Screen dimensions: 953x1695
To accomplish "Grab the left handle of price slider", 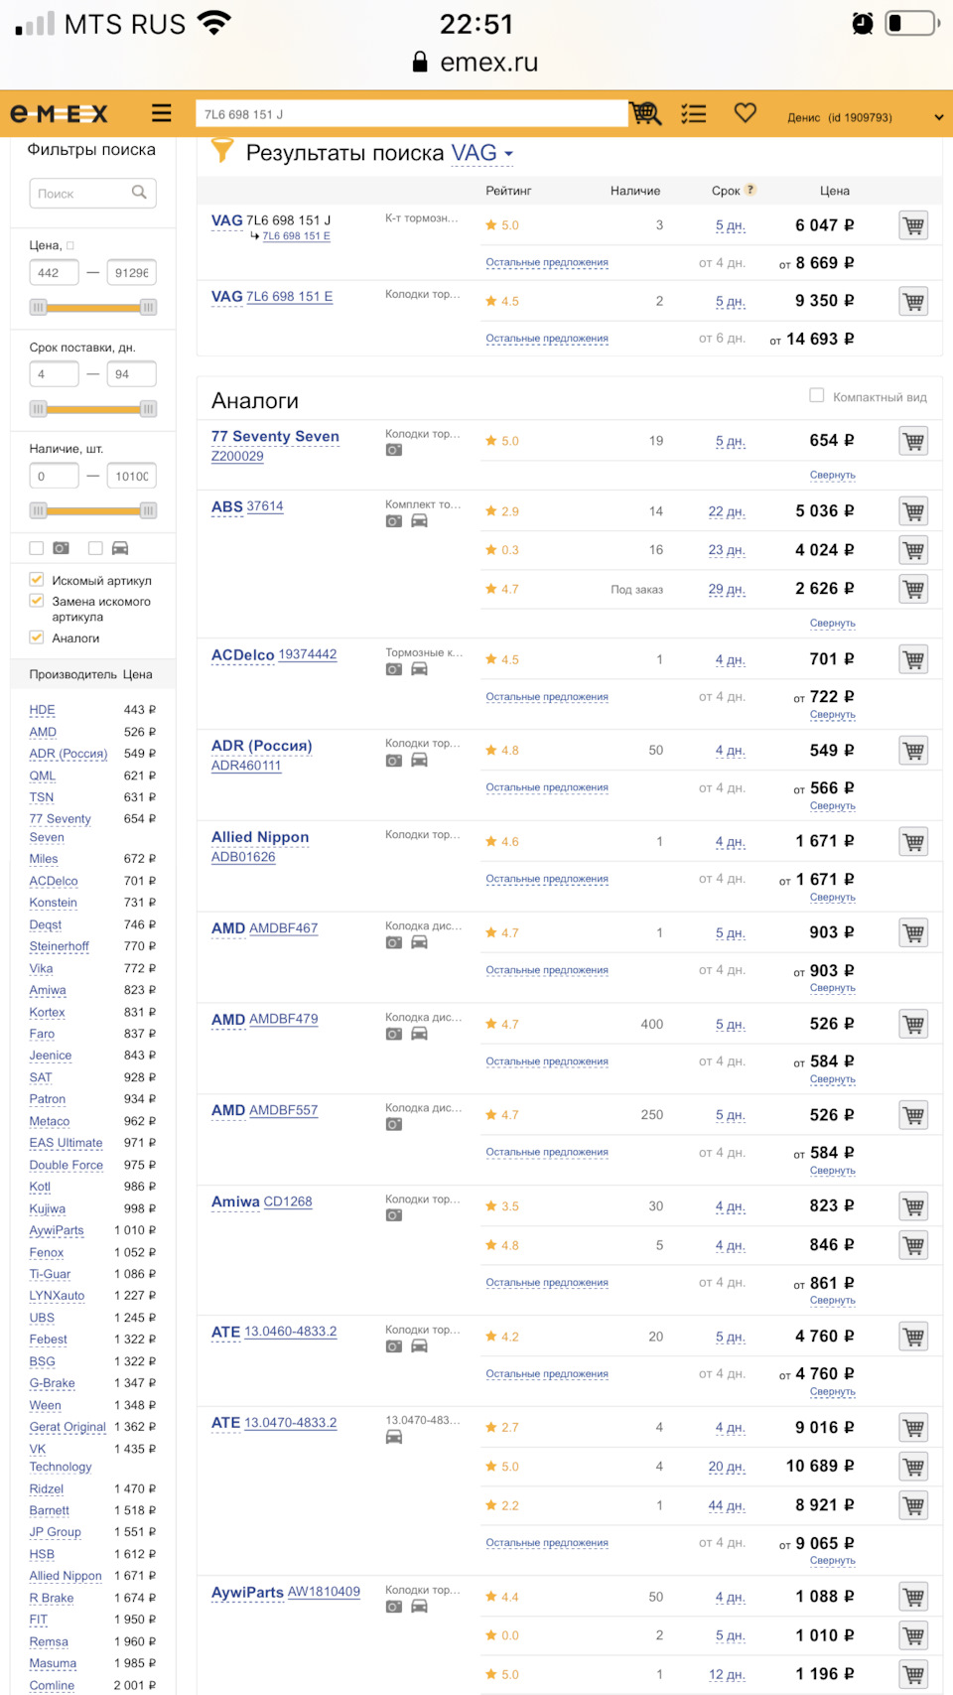I will click(x=38, y=308).
